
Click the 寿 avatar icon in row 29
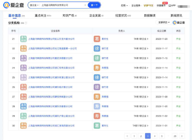click(x=97, y=116)
